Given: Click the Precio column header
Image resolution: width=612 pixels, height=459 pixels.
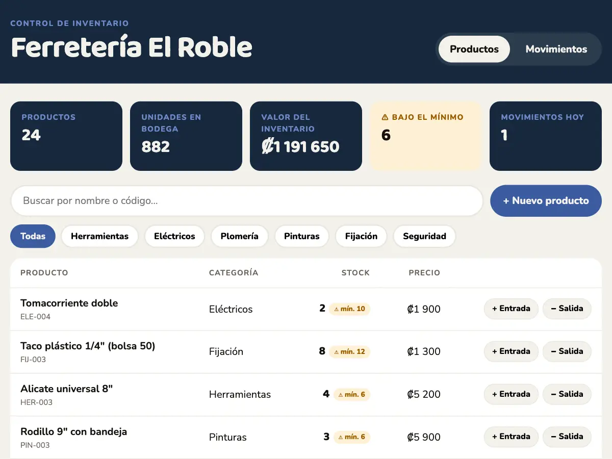Looking at the screenshot, I should pyautogui.click(x=424, y=273).
